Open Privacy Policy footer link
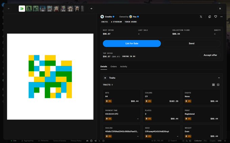The height and width of the screenshot is (143, 230). click(76, 141)
